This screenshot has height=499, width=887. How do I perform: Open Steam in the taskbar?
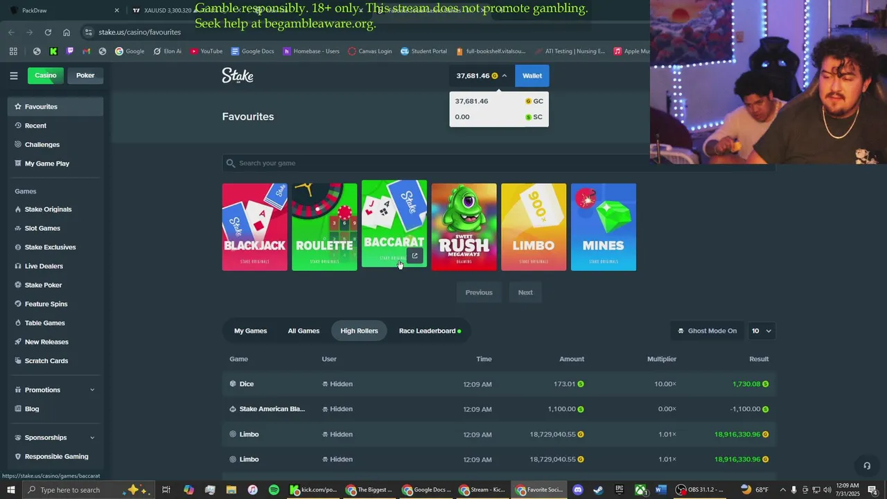click(598, 490)
